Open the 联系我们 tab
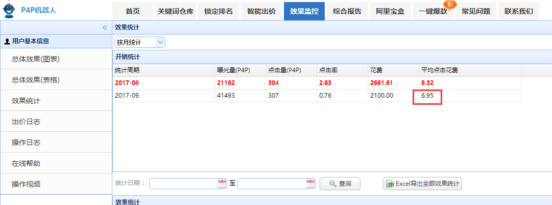This screenshot has width=552, height=205. (519, 11)
